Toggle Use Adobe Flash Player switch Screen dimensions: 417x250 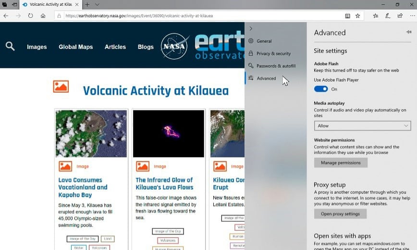[321, 89]
